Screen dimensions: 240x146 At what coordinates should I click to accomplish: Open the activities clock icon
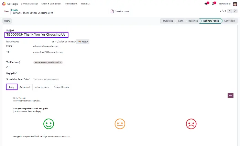pos(214,3)
